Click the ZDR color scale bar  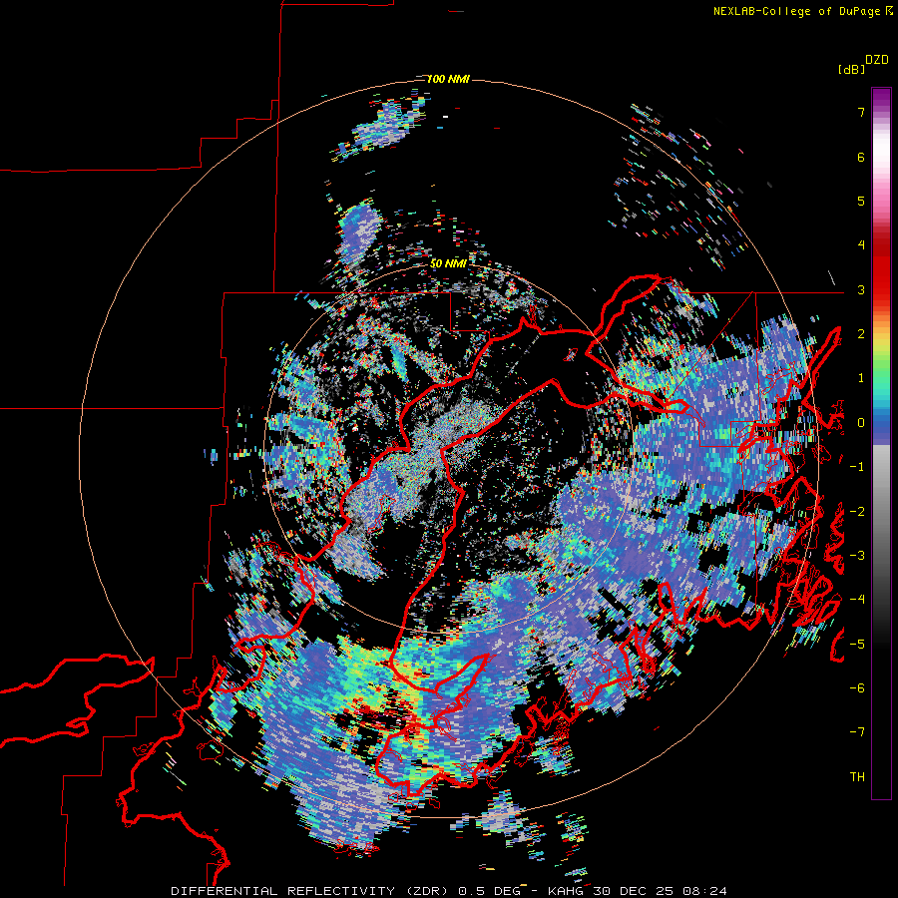tap(881, 443)
